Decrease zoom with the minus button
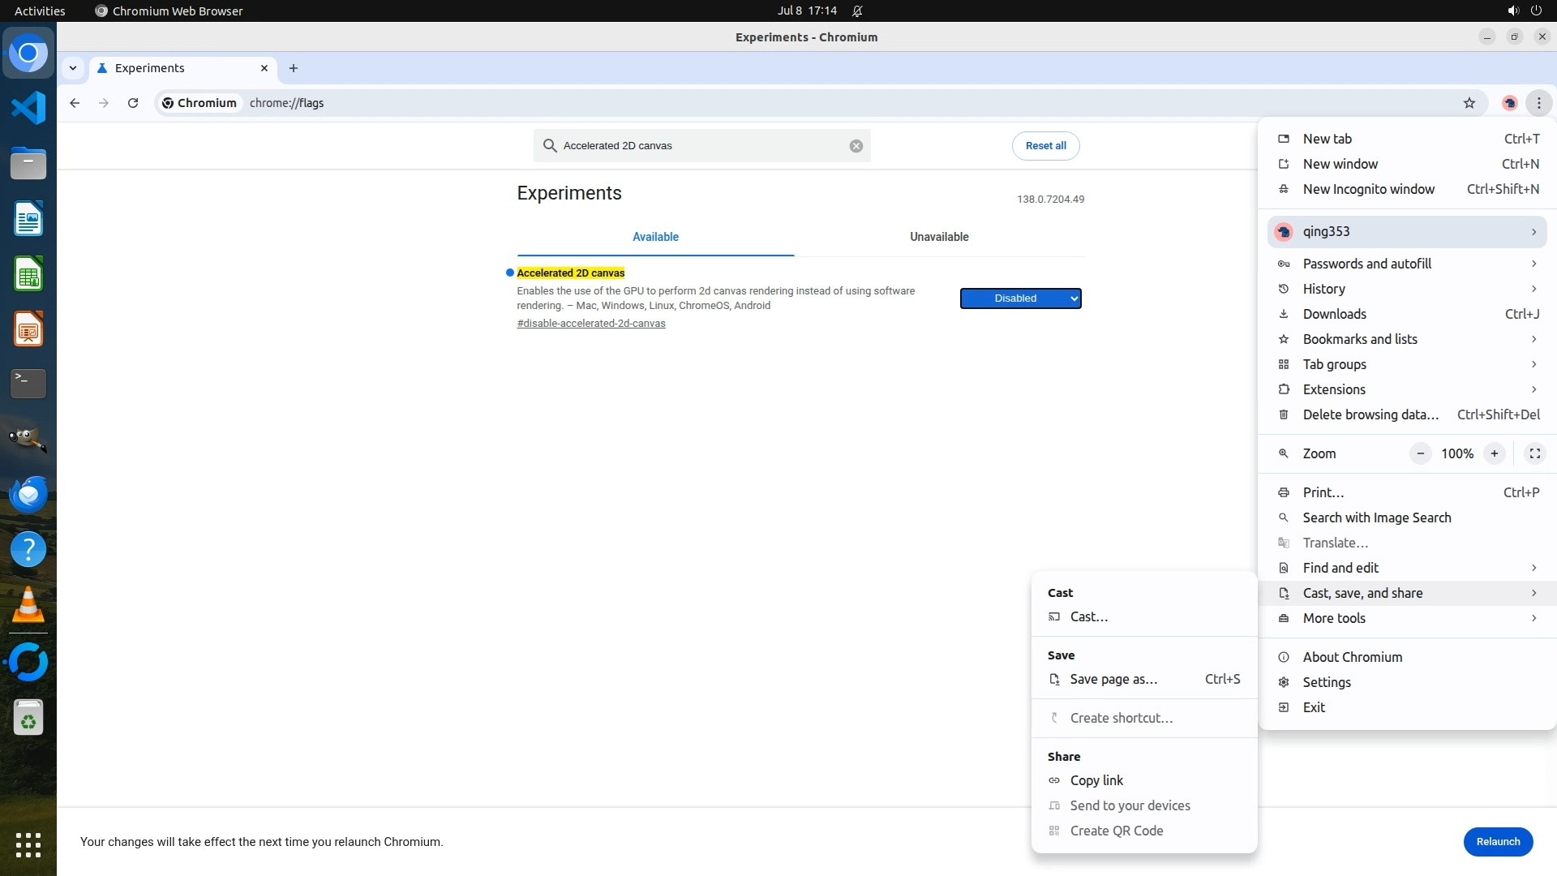Screen dimensions: 1557x876 click(x=1420, y=453)
